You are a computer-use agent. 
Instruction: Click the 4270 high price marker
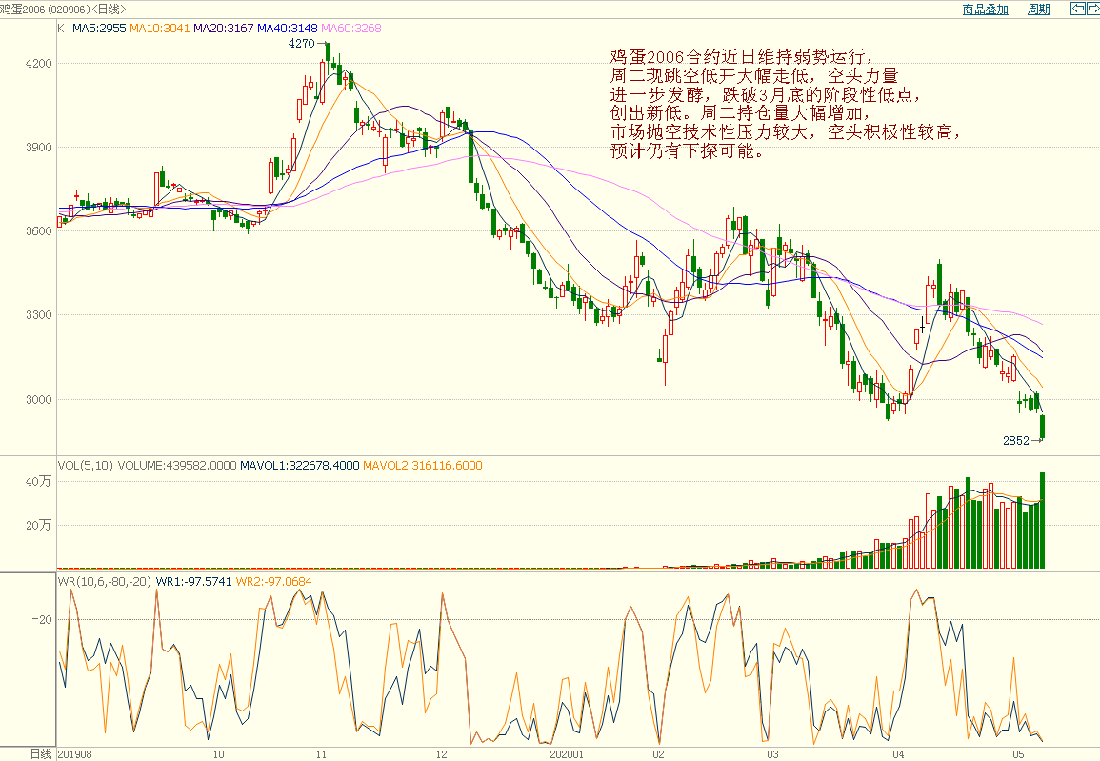[302, 44]
